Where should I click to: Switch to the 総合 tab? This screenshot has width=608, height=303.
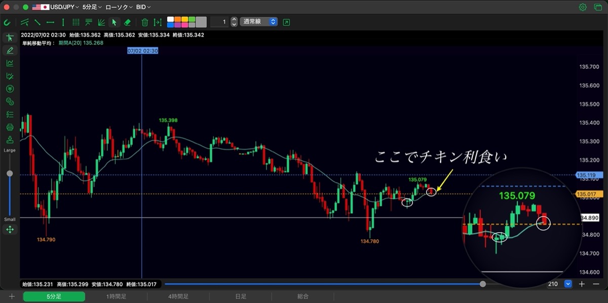click(303, 296)
